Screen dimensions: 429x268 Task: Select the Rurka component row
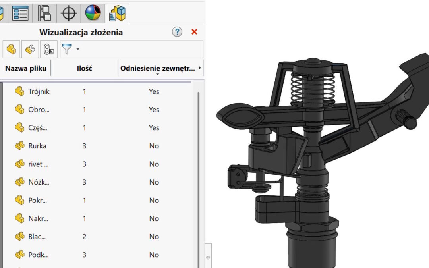click(37, 146)
